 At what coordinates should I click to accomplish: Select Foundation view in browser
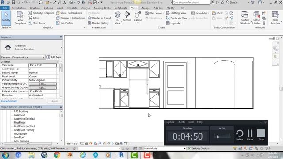click(20, 134)
